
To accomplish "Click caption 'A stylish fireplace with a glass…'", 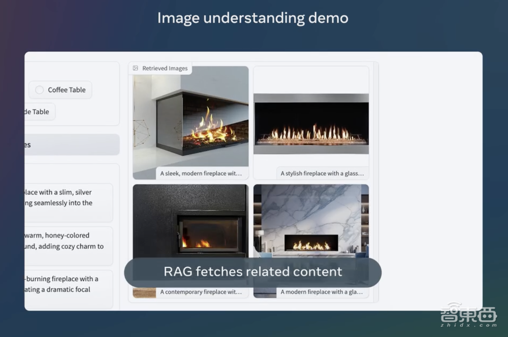I will (322, 174).
